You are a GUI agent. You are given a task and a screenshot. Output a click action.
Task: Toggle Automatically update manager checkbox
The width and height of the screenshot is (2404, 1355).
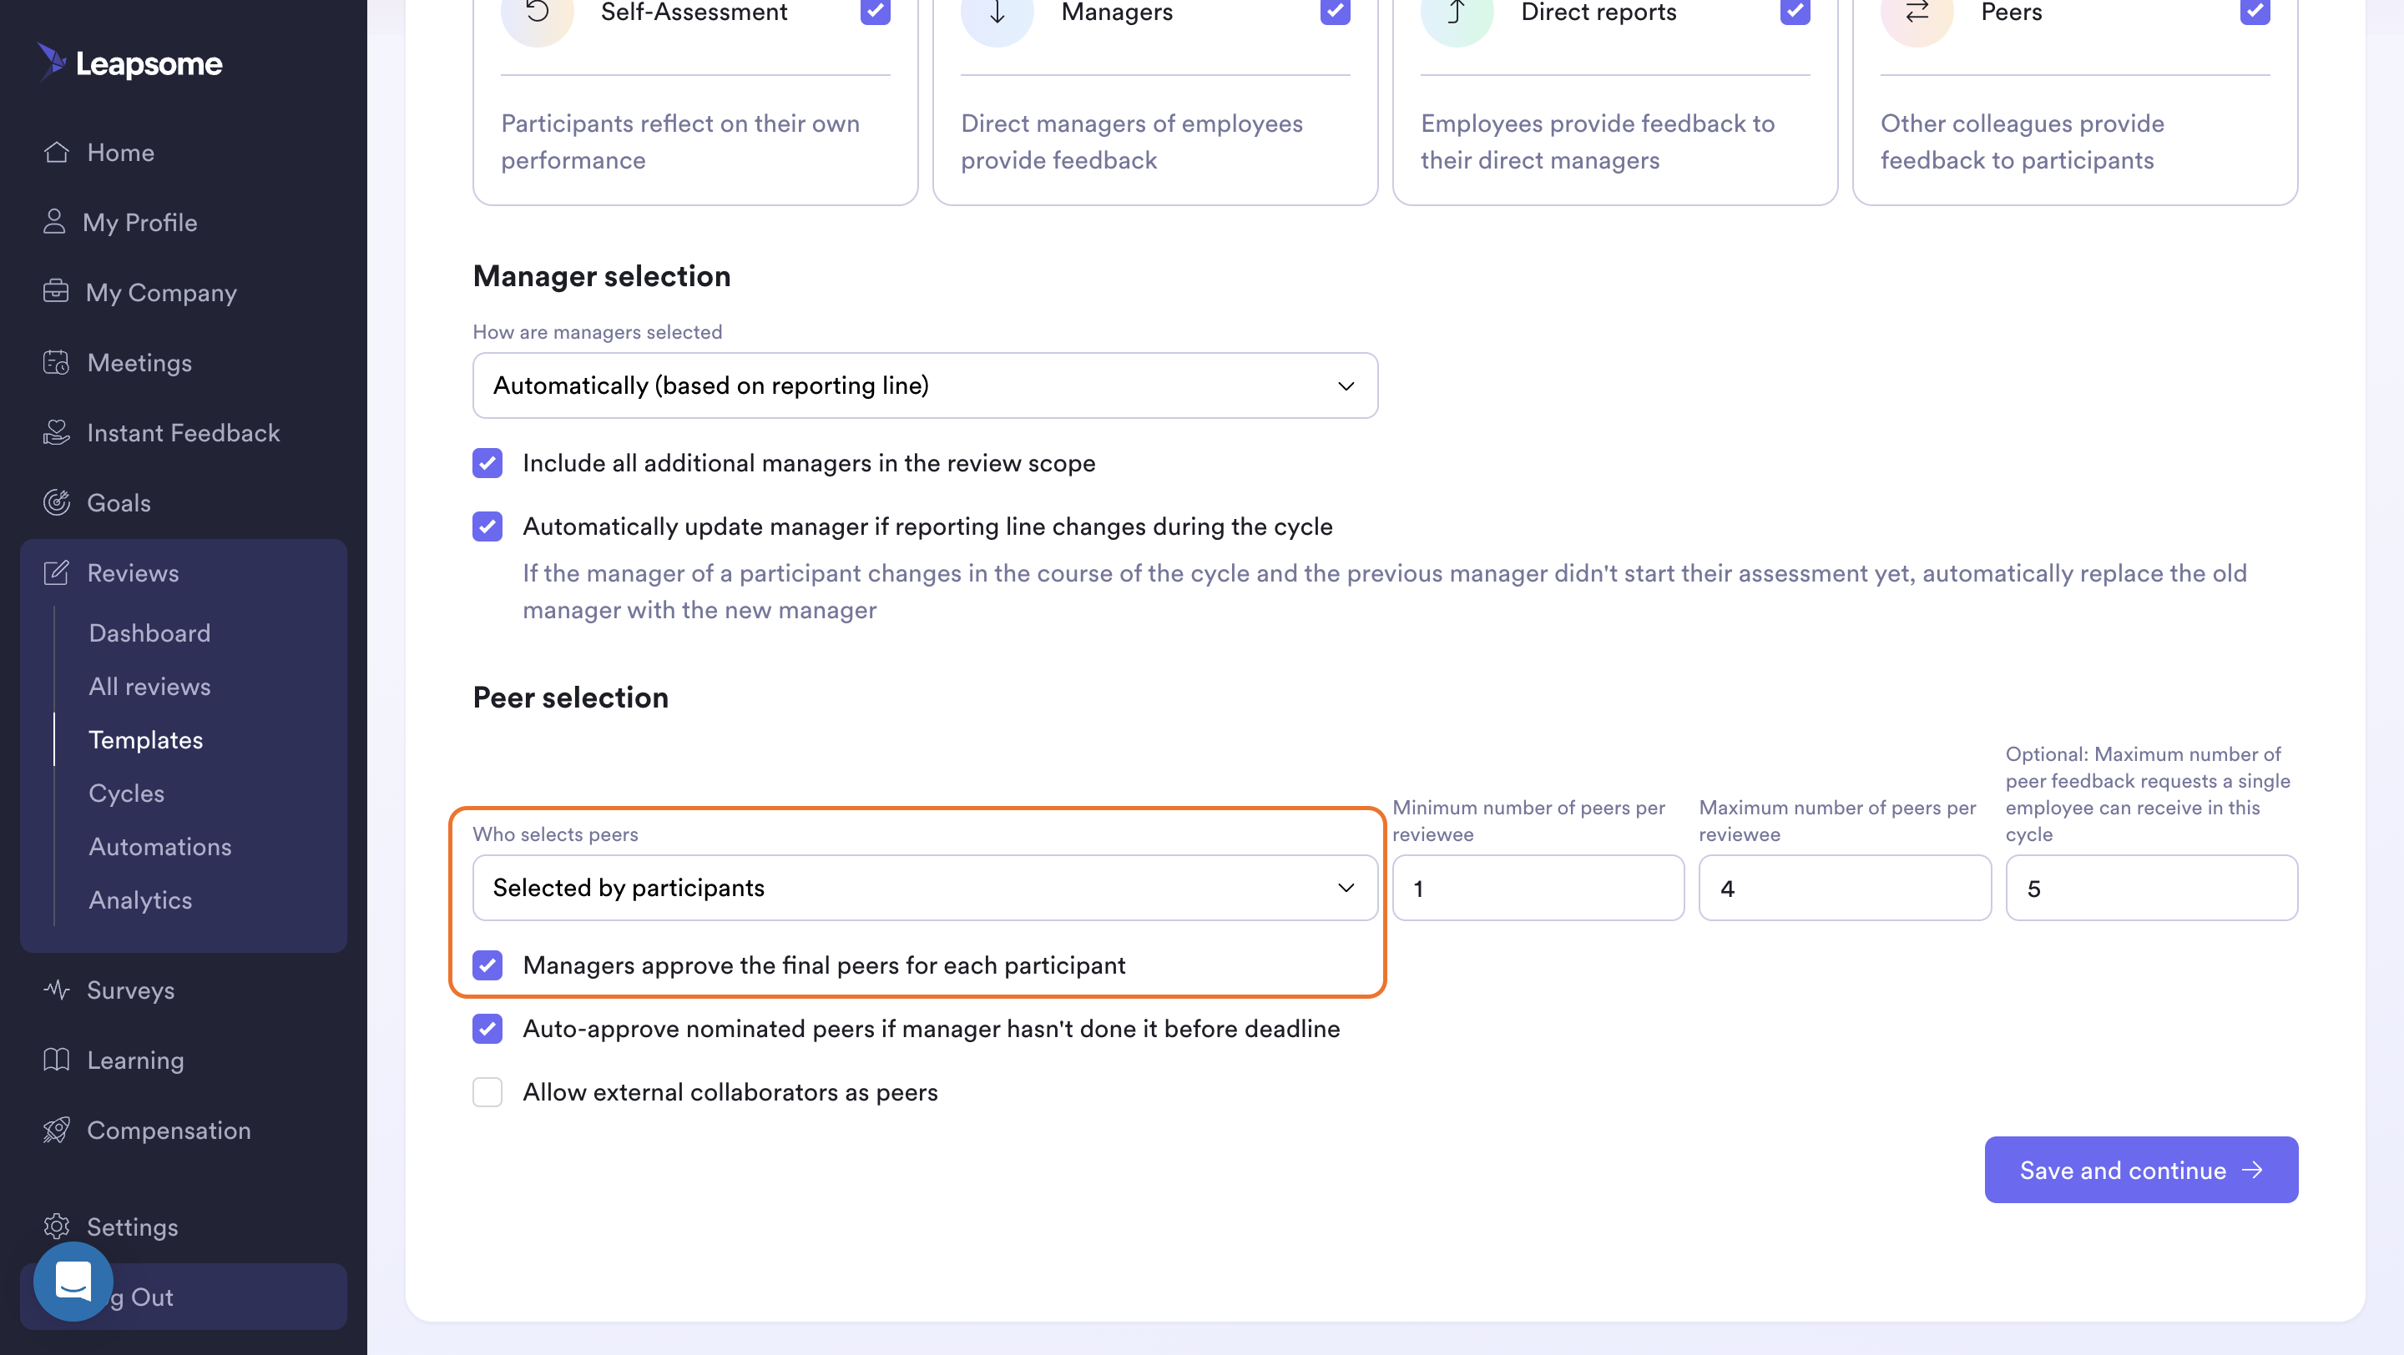click(487, 526)
